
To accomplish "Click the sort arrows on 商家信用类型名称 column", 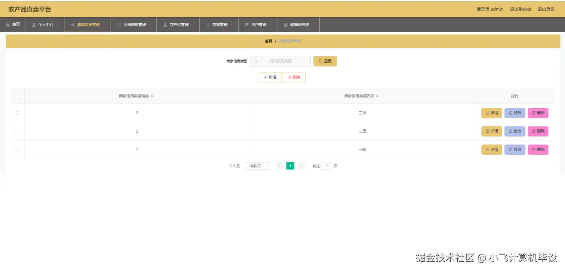I will tap(377, 96).
